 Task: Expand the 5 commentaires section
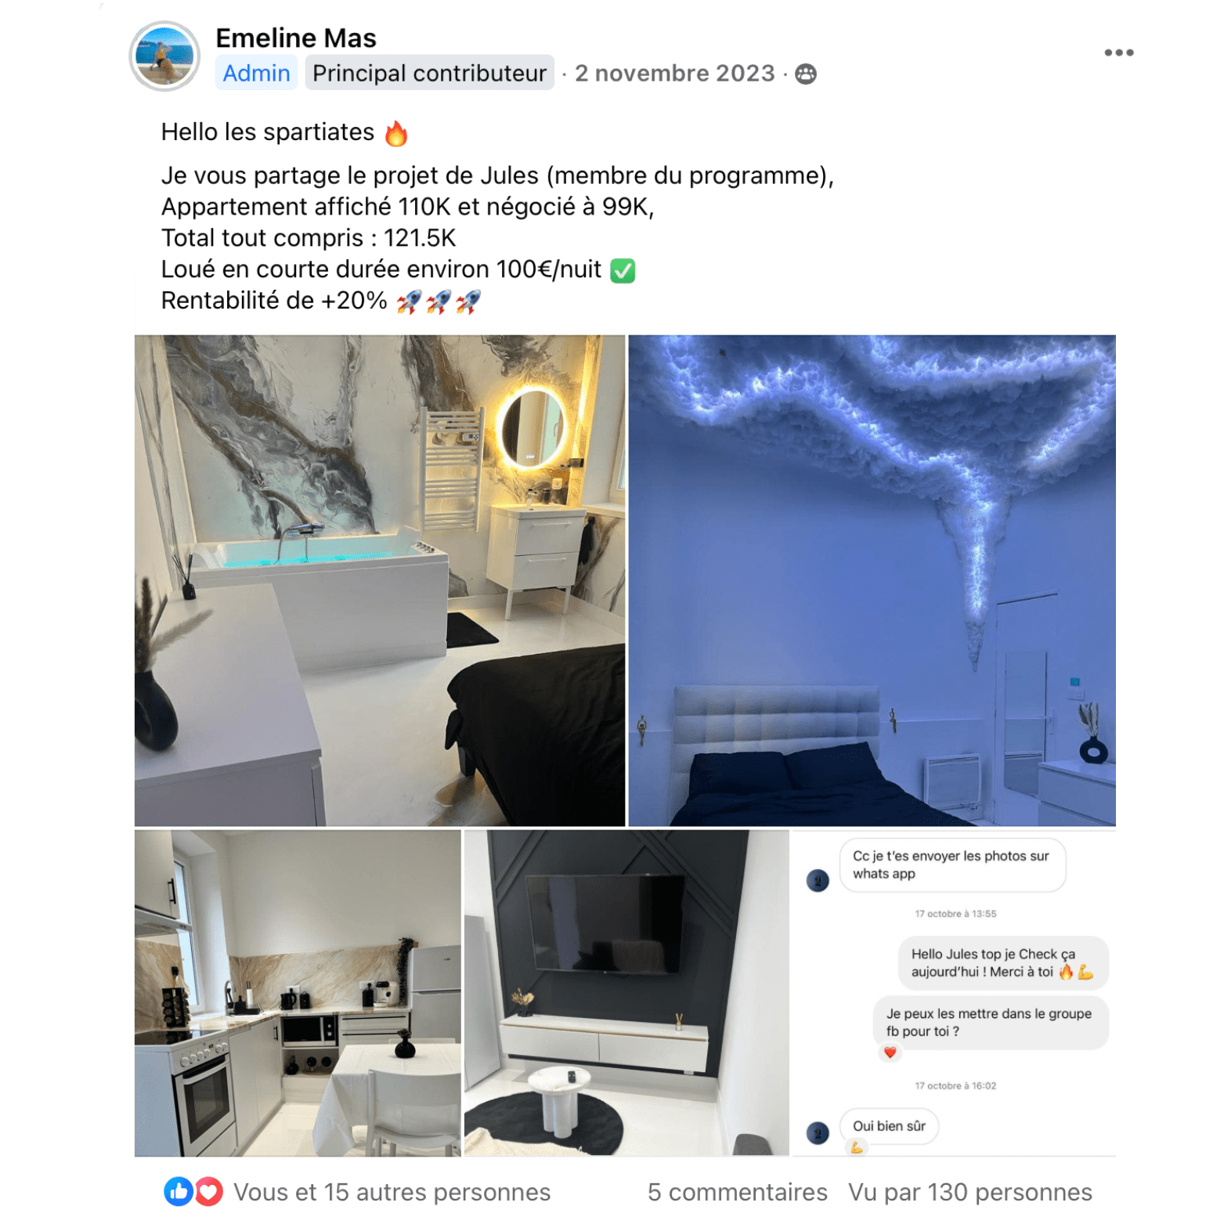point(737,1192)
